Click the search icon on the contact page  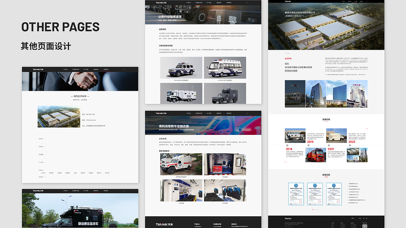[x=124, y=69]
